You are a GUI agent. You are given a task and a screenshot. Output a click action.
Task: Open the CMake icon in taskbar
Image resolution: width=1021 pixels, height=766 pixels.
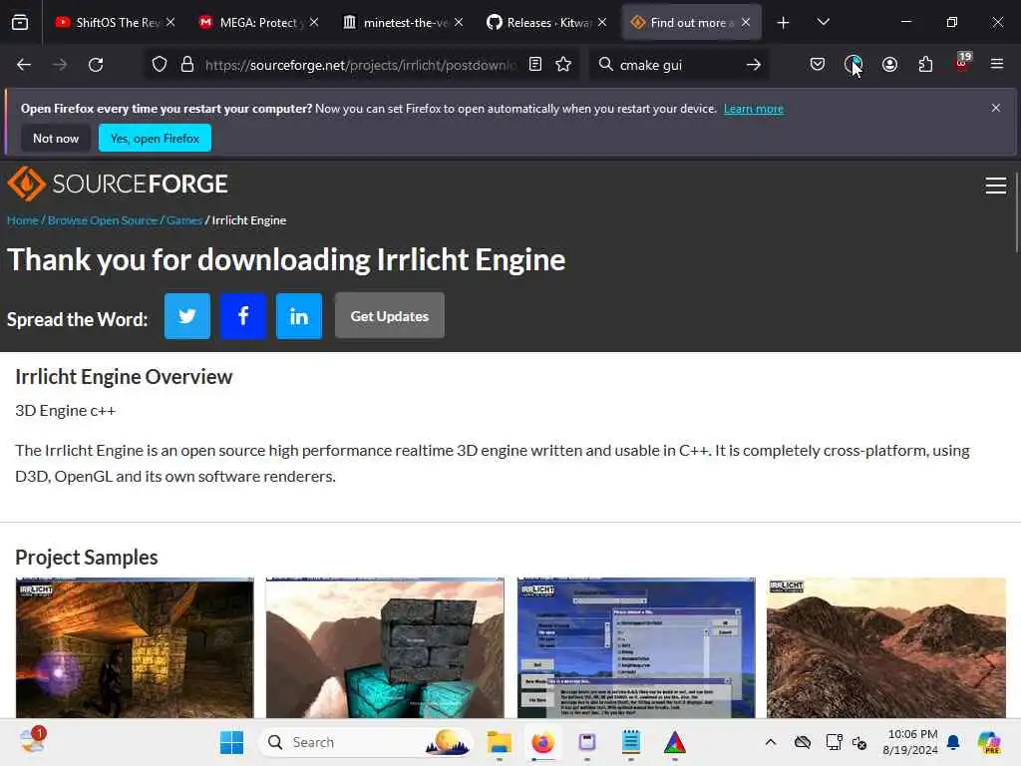(x=675, y=742)
